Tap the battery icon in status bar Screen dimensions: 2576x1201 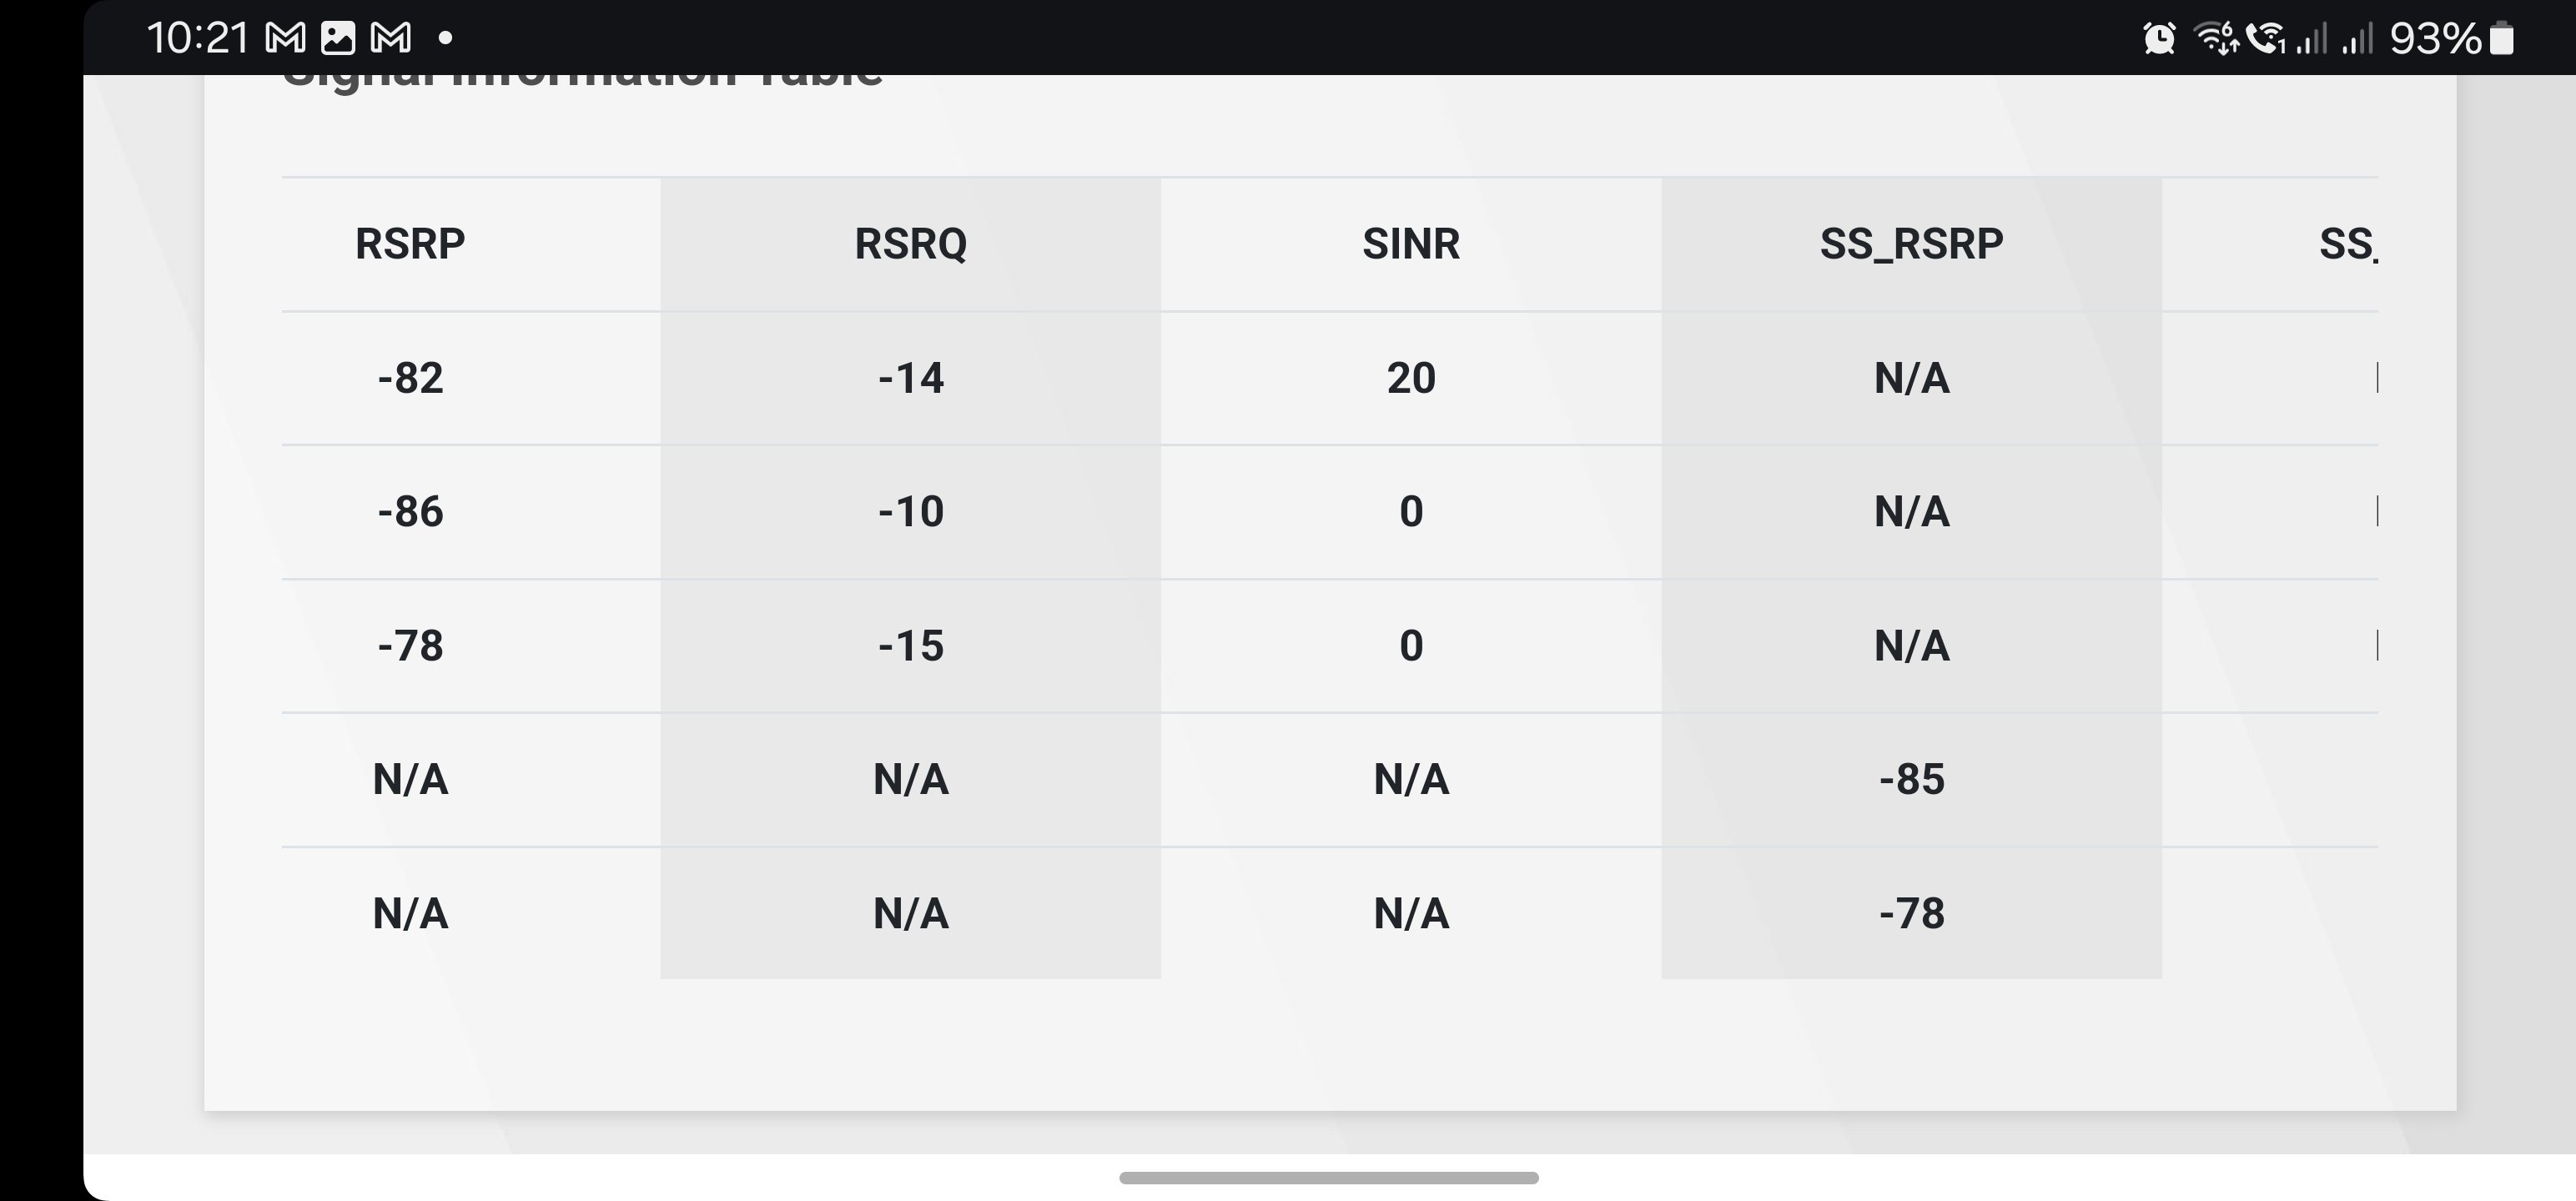pyautogui.click(x=2502, y=38)
